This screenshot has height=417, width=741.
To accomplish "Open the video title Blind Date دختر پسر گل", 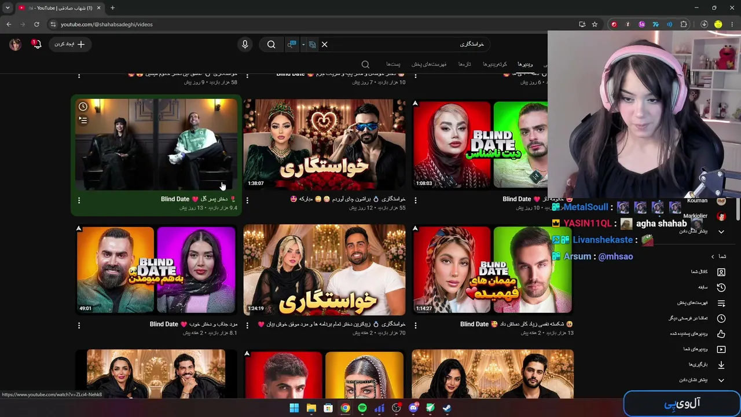I will tap(199, 199).
